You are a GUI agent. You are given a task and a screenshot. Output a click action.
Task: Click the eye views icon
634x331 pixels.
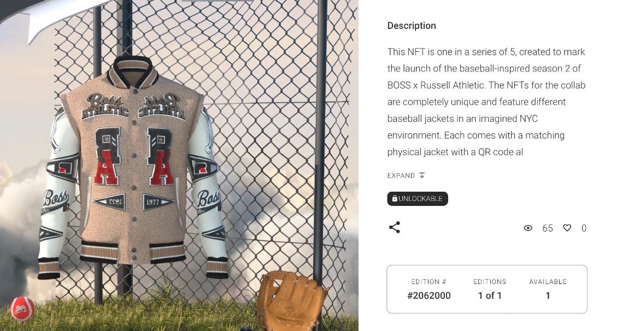tap(527, 228)
